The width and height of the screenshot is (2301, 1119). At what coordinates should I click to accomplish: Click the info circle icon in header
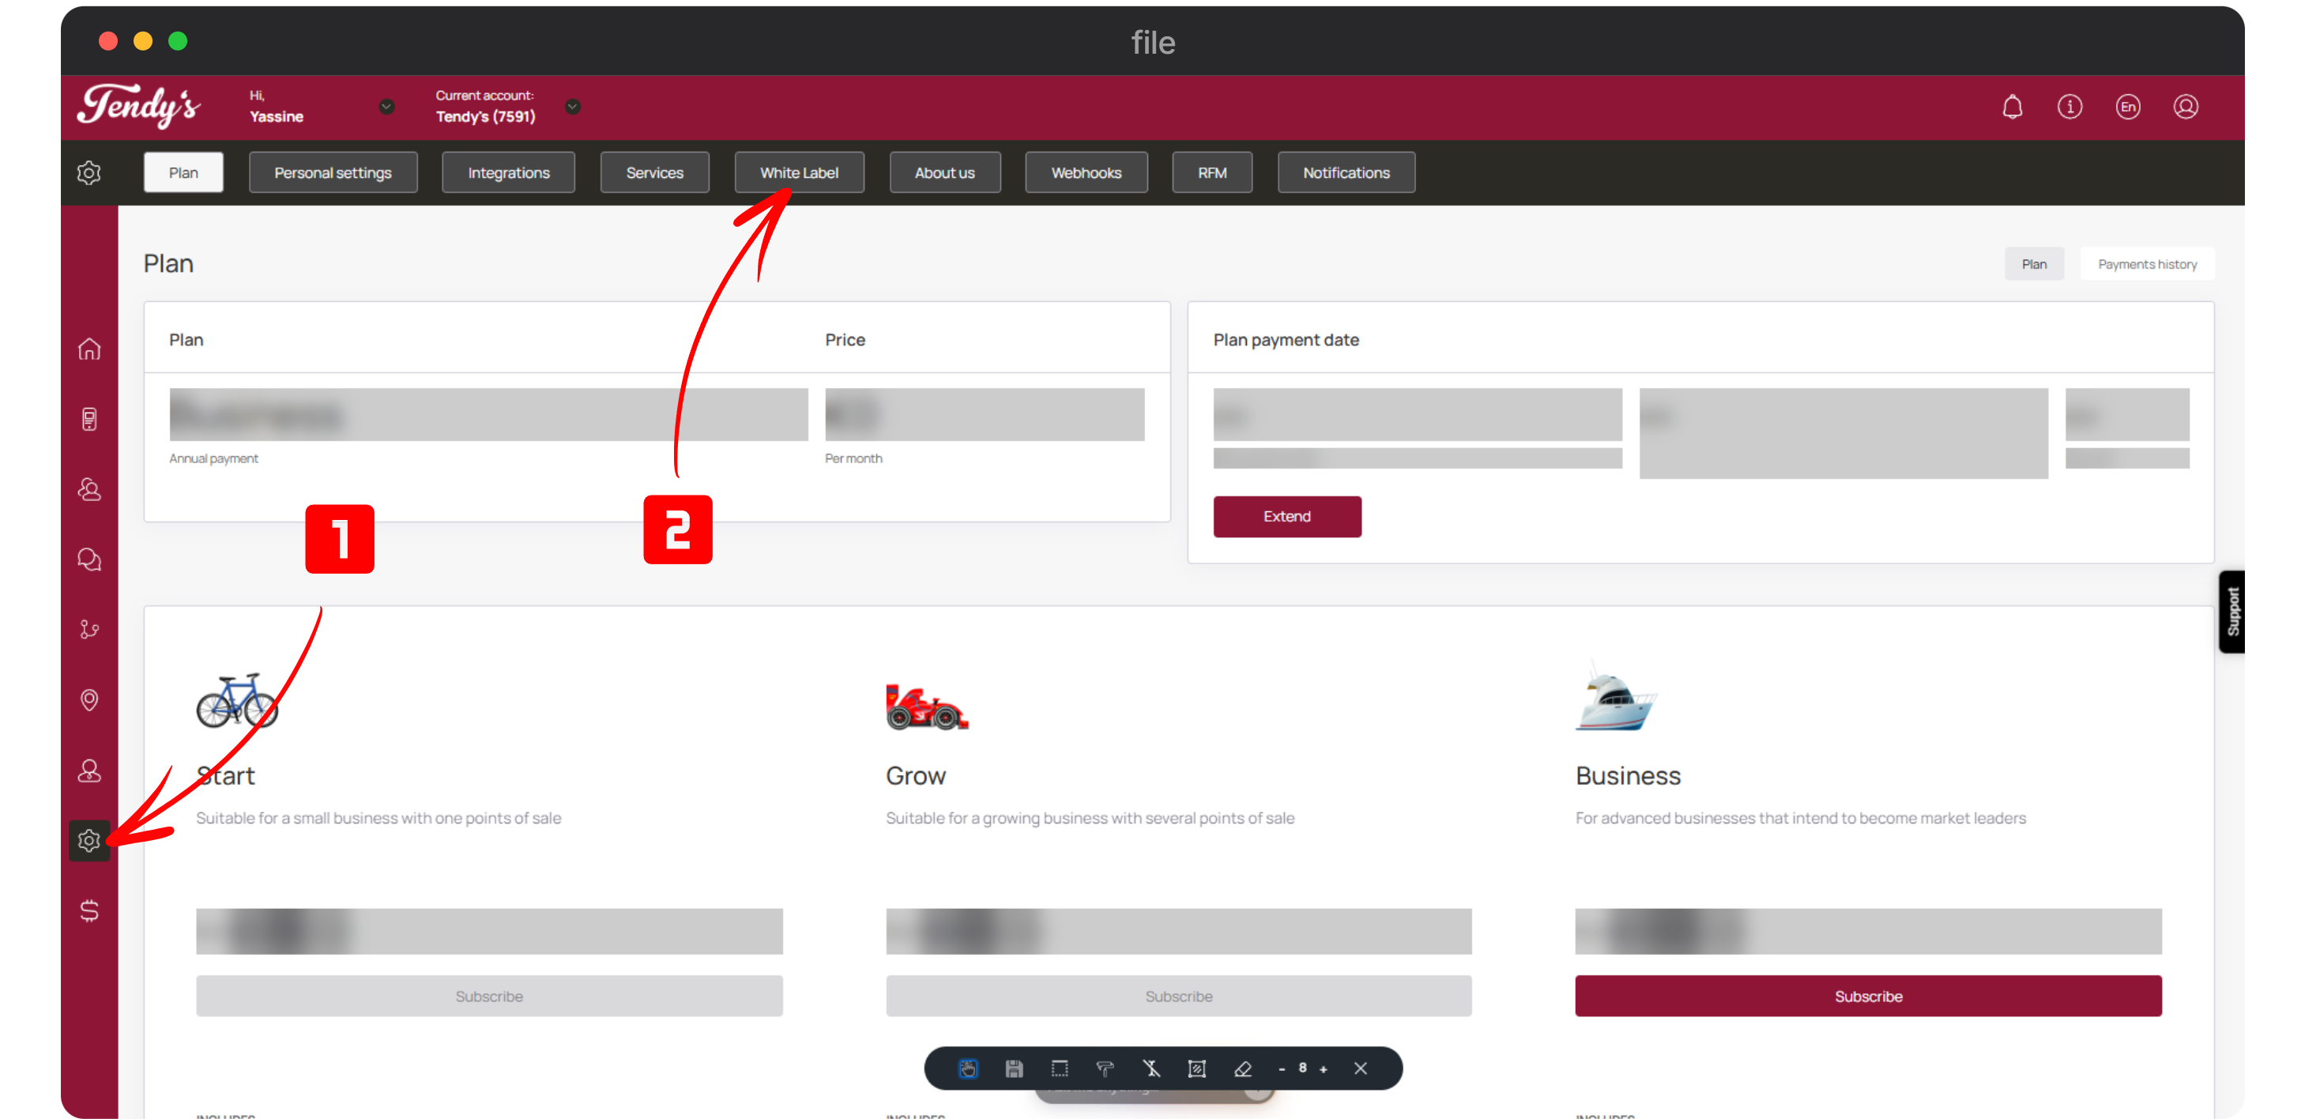[2069, 107]
